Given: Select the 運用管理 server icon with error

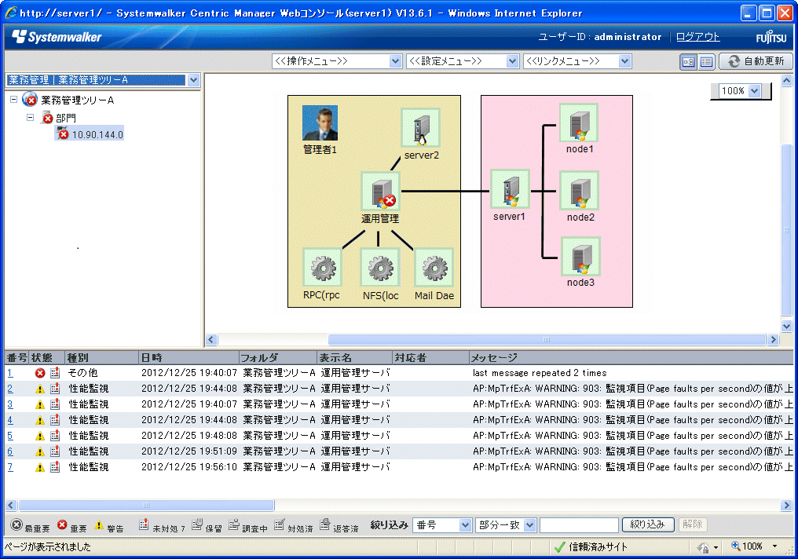Looking at the screenshot, I should tap(380, 192).
